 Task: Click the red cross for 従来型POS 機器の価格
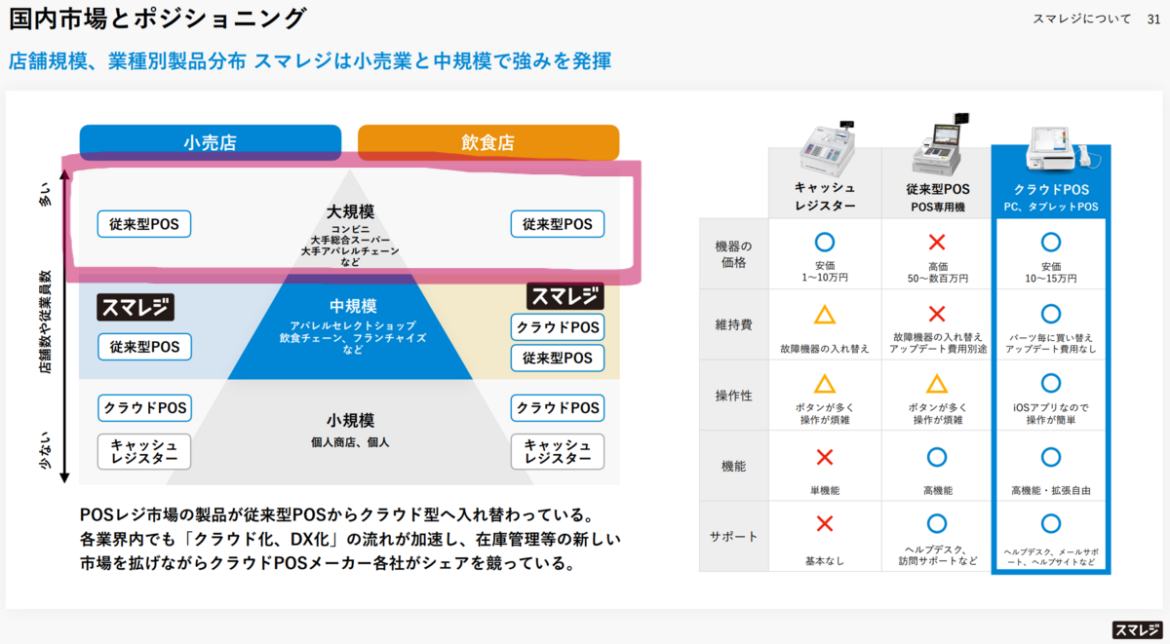click(x=937, y=242)
